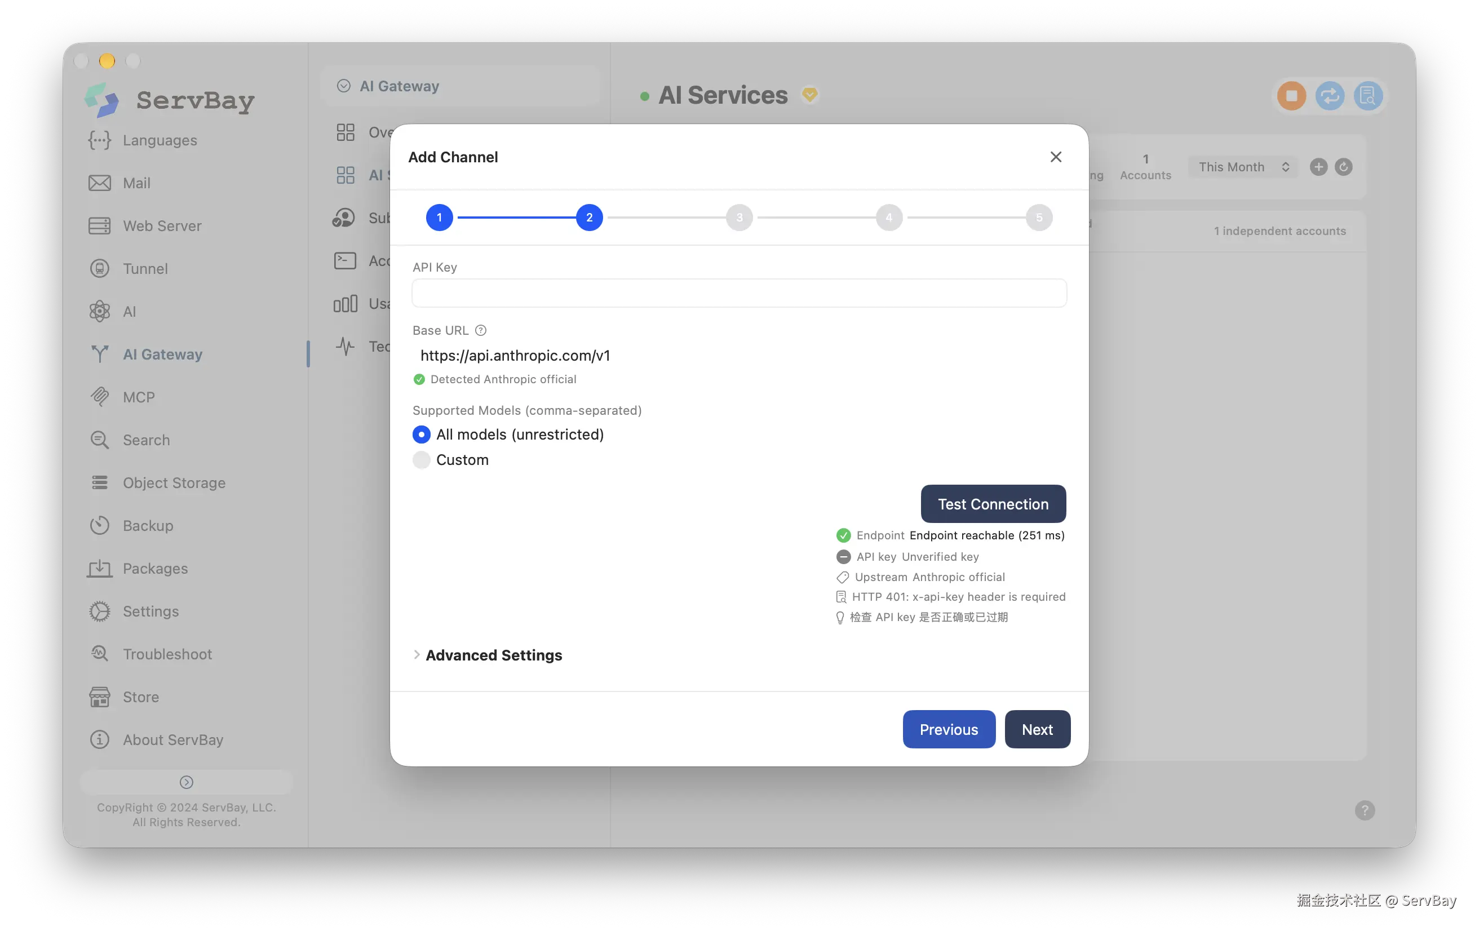The image size is (1479, 931).
Task: Click "Endpoint reachable (251 ms)" result
Action: [986, 535]
